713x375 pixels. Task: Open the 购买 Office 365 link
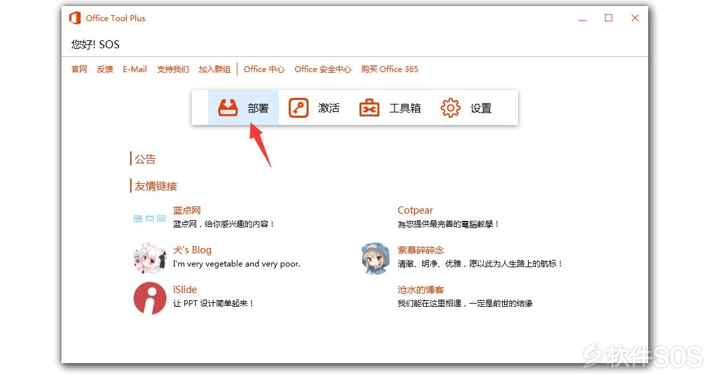pyautogui.click(x=390, y=69)
